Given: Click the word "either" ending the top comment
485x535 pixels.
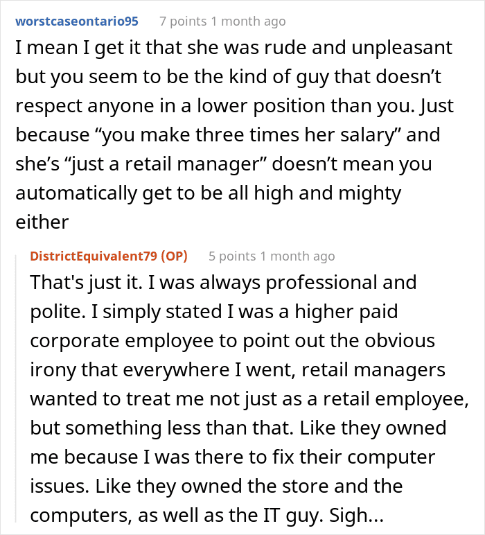Looking at the screenshot, I should point(42,222).
